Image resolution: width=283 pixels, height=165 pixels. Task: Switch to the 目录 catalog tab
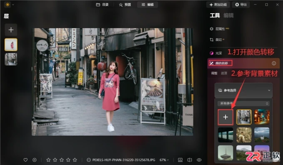pos(102,5)
